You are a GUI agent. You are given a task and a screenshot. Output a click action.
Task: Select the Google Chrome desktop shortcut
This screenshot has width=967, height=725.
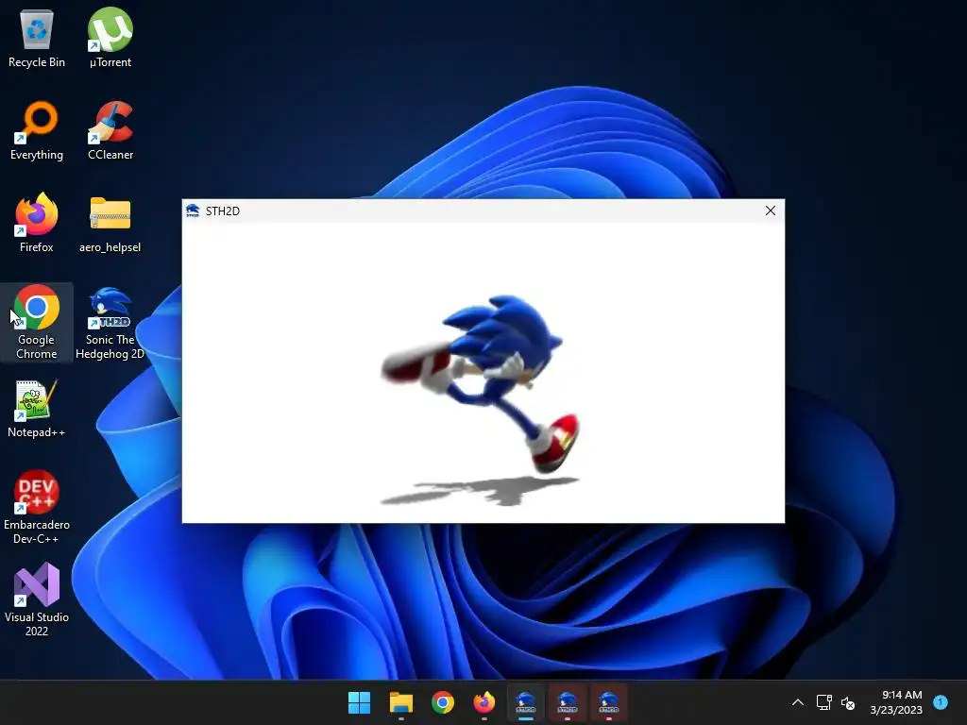coord(37,323)
